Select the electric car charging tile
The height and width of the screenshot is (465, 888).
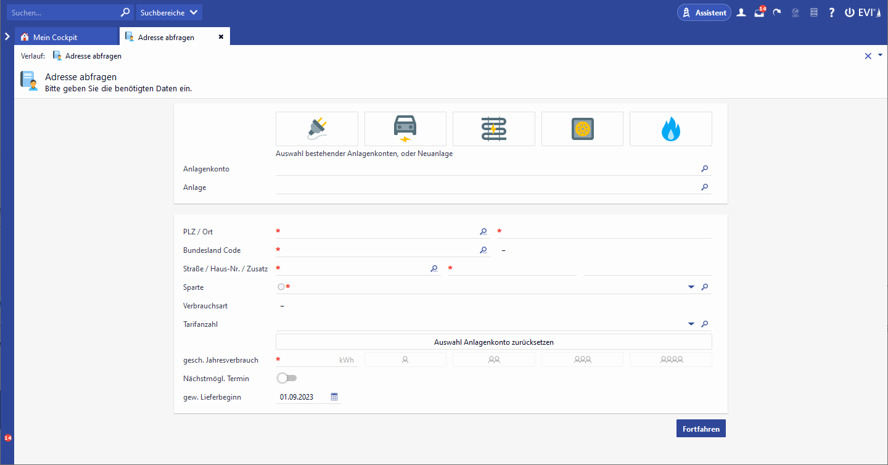[405, 129]
